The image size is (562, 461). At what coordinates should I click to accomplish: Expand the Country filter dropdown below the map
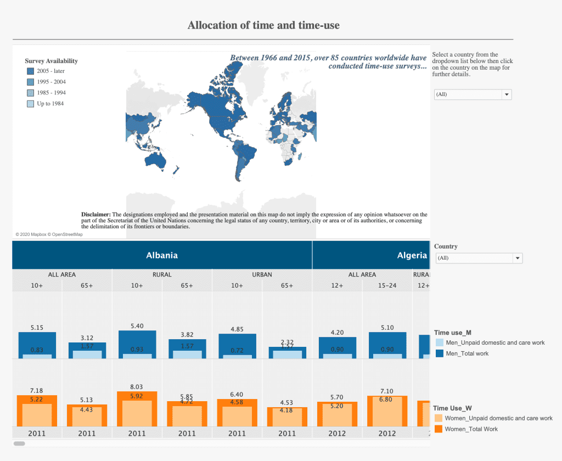477,258
